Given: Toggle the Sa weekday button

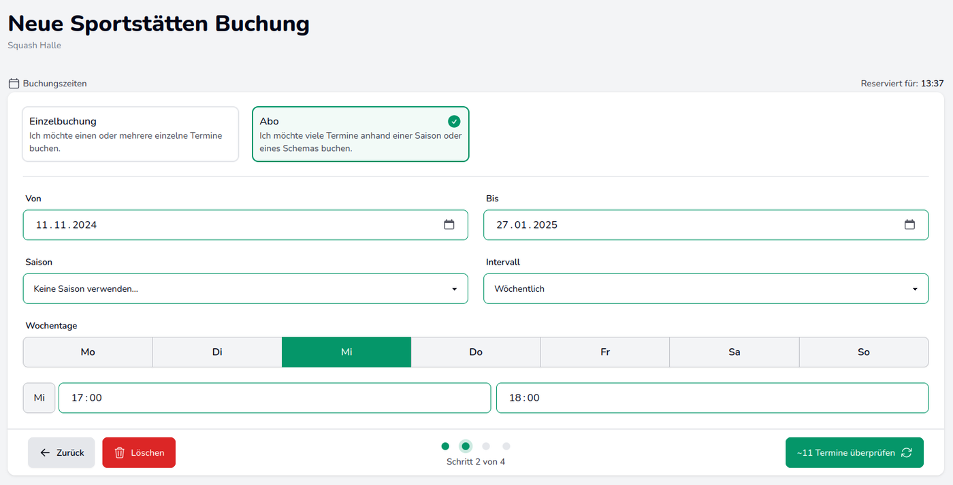Looking at the screenshot, I should tap(734, 352).
